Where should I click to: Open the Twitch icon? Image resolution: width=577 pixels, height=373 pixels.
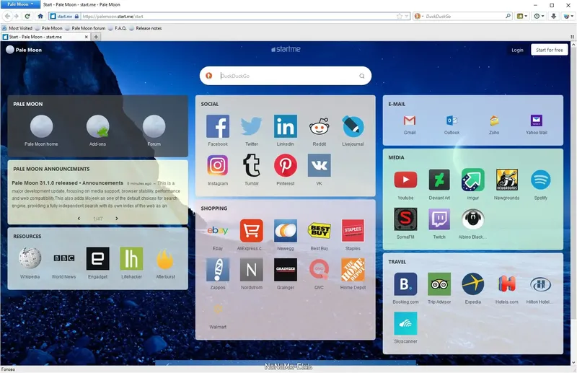tap(439, 219)
